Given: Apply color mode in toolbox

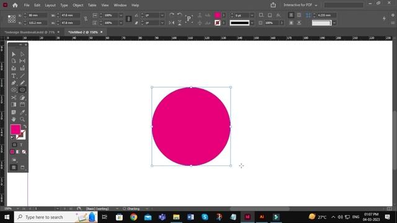Looking at the screenshot, I should (12, 152).
